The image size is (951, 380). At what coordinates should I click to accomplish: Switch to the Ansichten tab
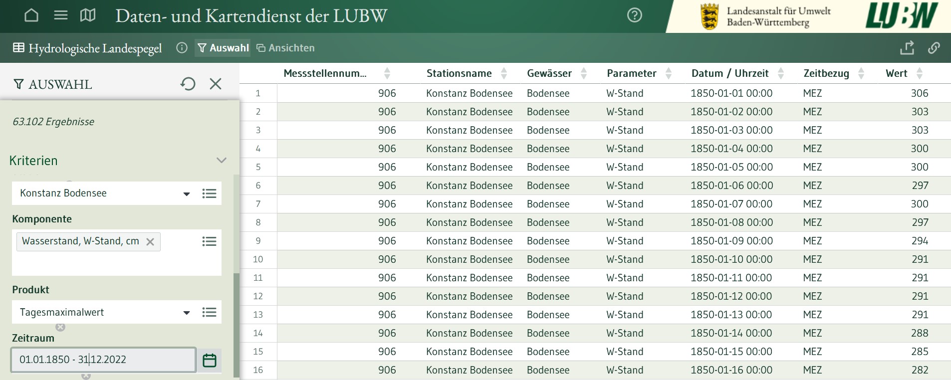coord(286,48)
